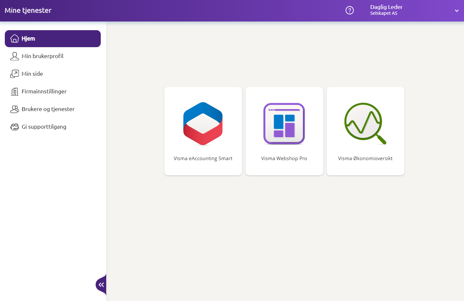The width and height of the screenshot is (464, 301).
Task: Launch the Visma Webshop Pro icon
Action: [x=284, y=124]
